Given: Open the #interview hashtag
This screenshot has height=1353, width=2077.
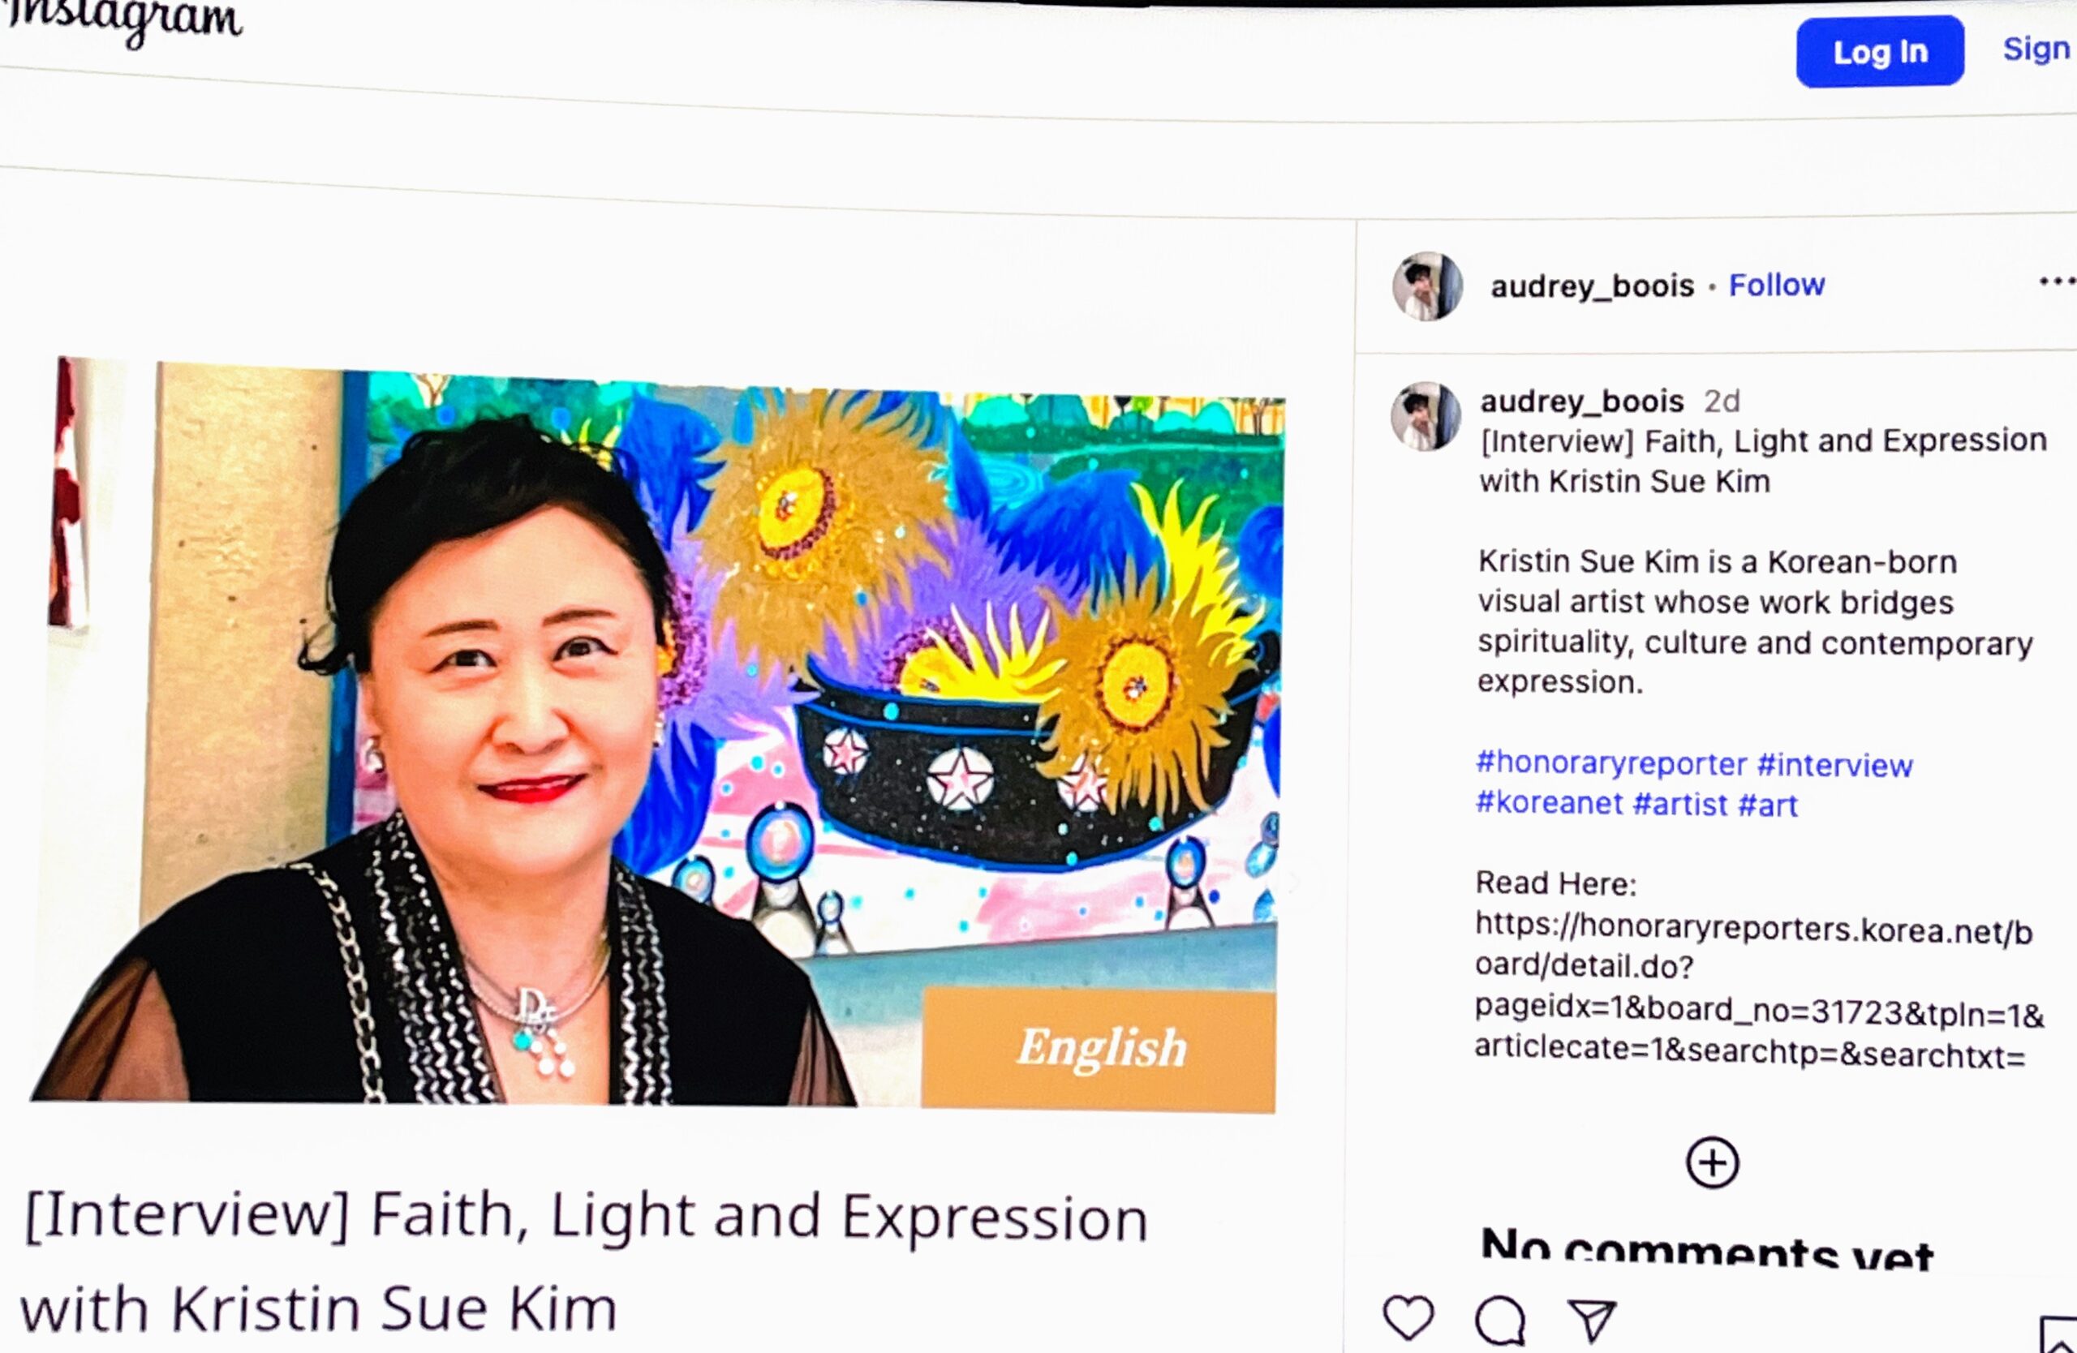Looking at the screenshot, I should pos(1834,765).
